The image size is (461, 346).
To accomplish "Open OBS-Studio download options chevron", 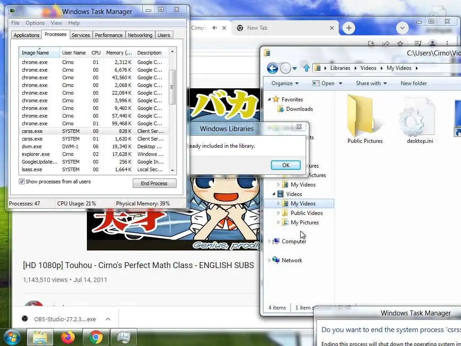I will (x=108, y=319).
